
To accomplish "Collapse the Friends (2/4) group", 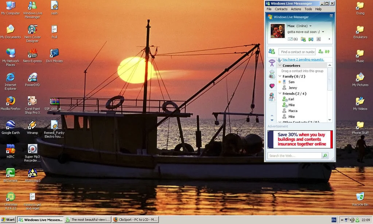I will tap(280, 93).
